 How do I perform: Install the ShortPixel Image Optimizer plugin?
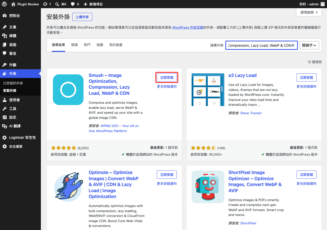[x=307, y=175]
